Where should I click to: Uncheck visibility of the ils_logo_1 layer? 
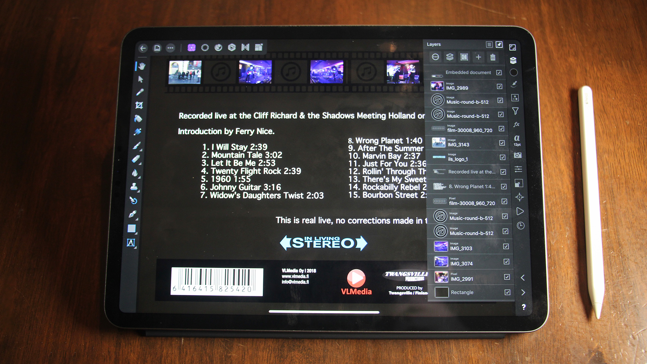click(x=502, y=157)
